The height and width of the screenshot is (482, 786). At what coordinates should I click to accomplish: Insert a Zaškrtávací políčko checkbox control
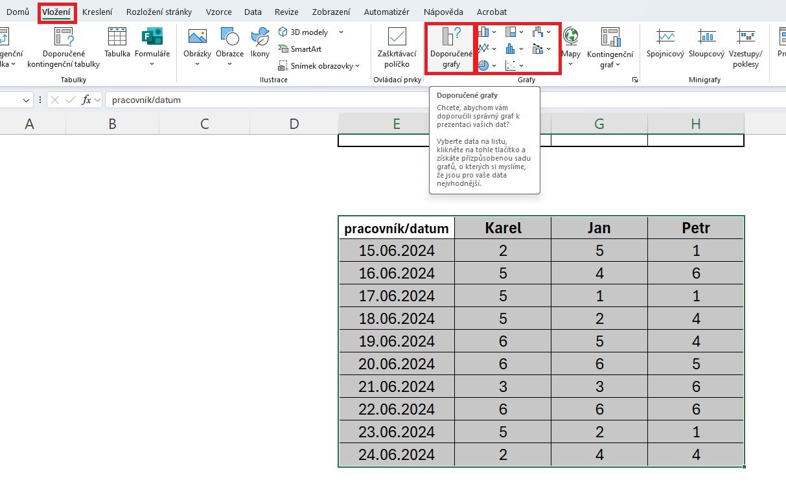point(397,48)
